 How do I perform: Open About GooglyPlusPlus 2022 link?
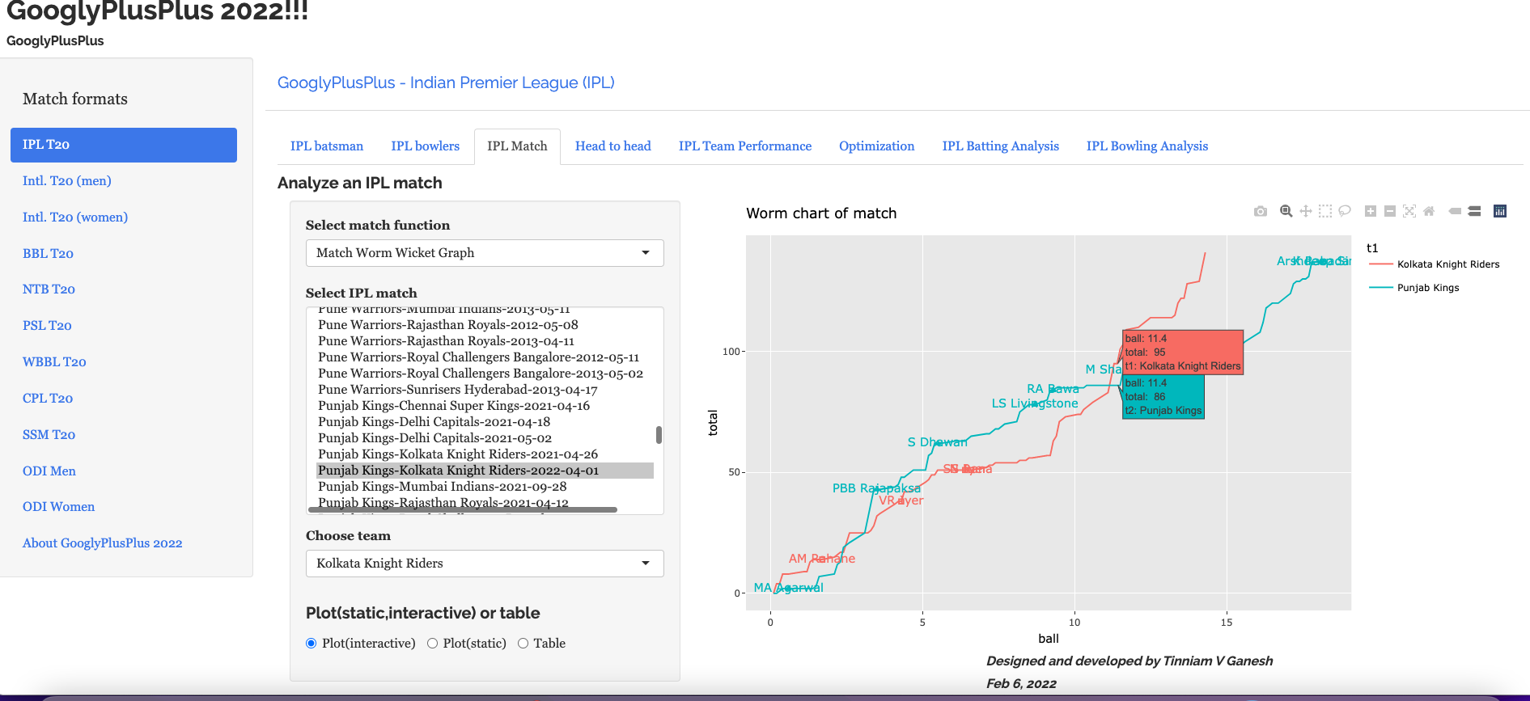[102, 543]
